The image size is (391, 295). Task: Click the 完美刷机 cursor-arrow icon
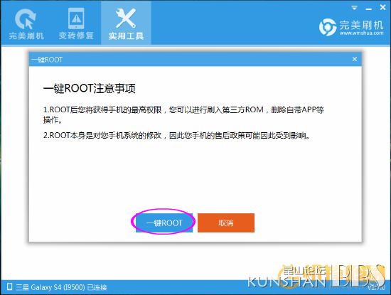point(26,18)
